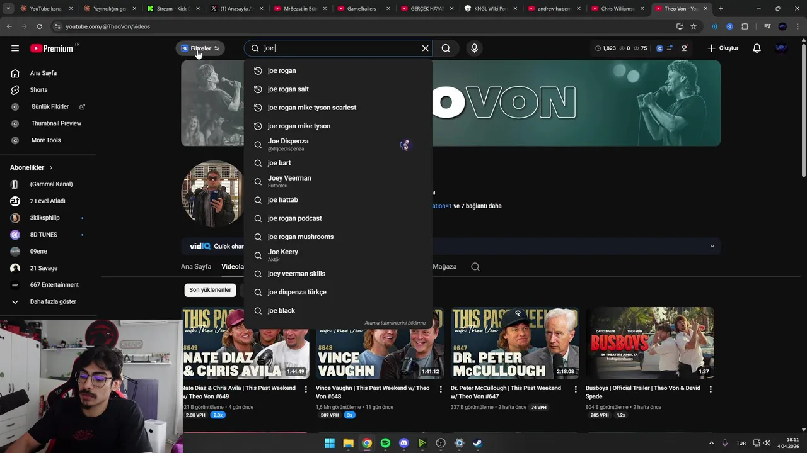This screenshot has width=807, height=453.
Task: Open notifications bell
Action: pyautogui.click(x=757, y=48)
